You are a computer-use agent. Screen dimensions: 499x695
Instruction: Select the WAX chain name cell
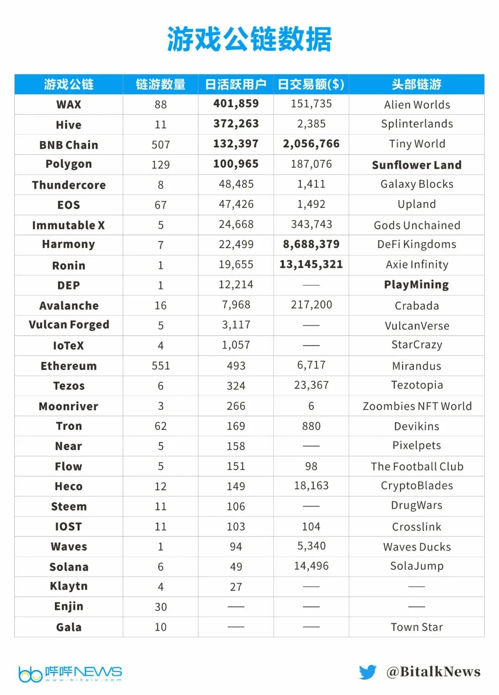click(69, 104)
